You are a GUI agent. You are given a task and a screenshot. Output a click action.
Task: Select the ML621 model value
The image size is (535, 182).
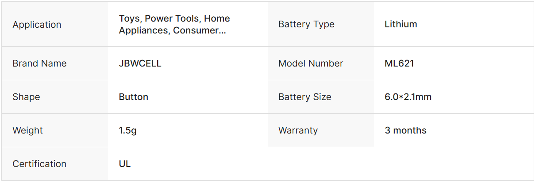[x=400, y=63]
